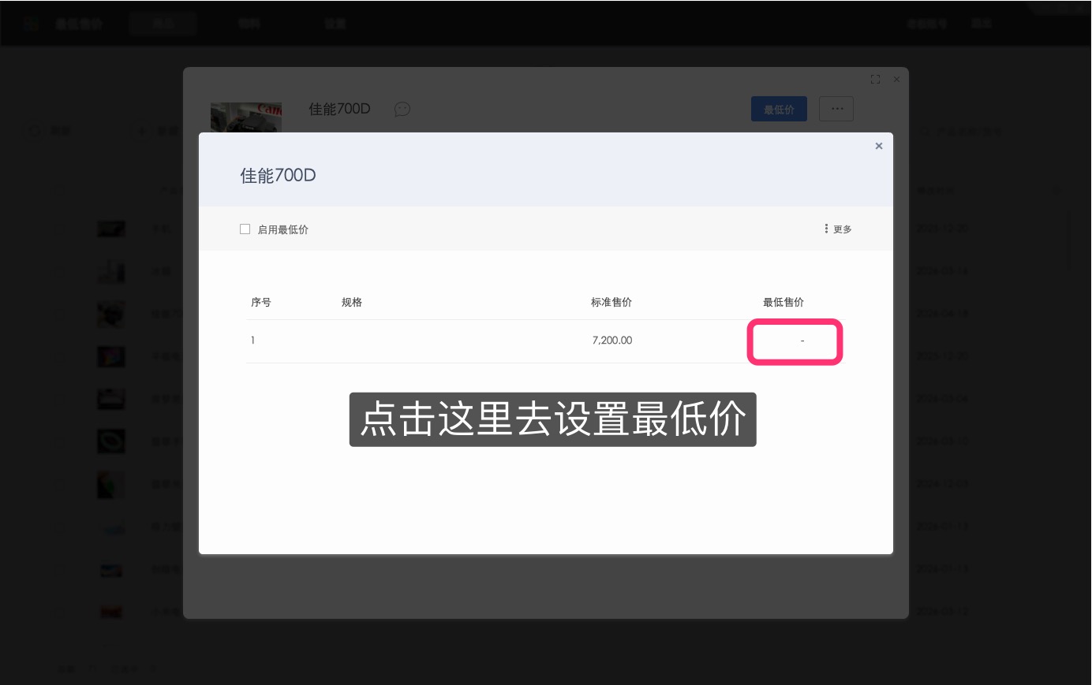
Task: Click the 规格 column header
Action: (352, 302)
